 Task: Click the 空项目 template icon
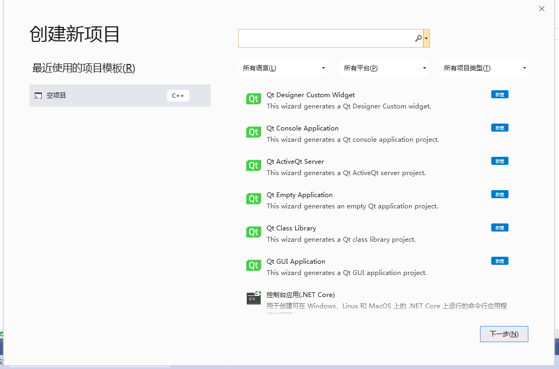tap(38, 95)
